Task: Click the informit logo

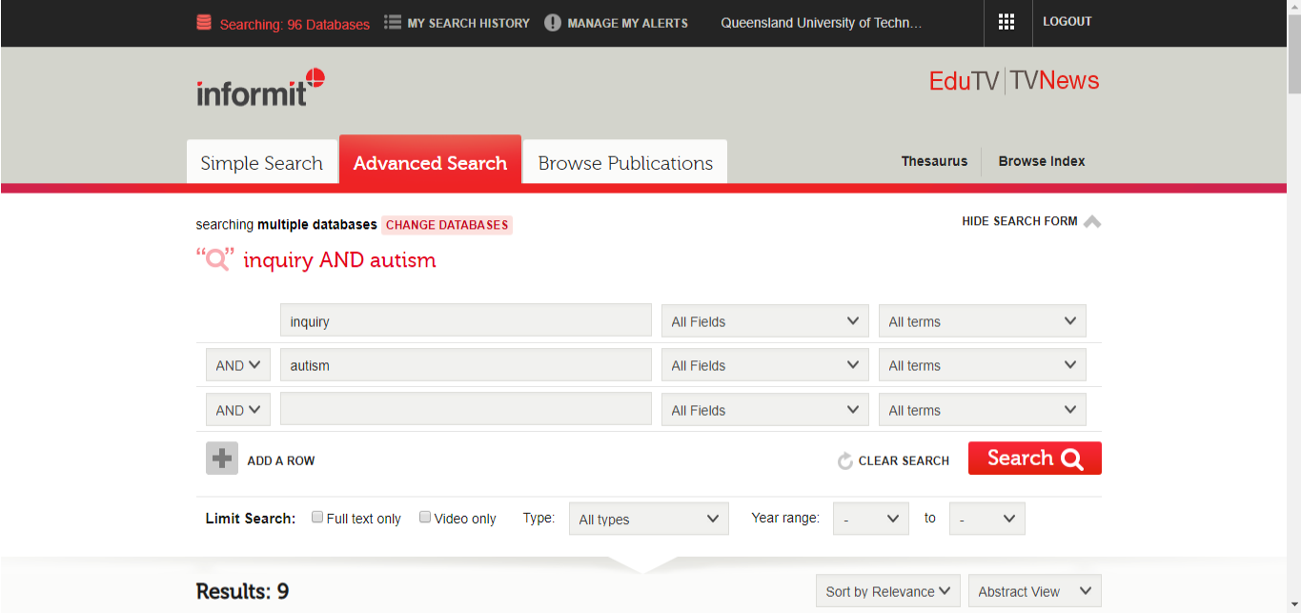Action: coord(260,87)
